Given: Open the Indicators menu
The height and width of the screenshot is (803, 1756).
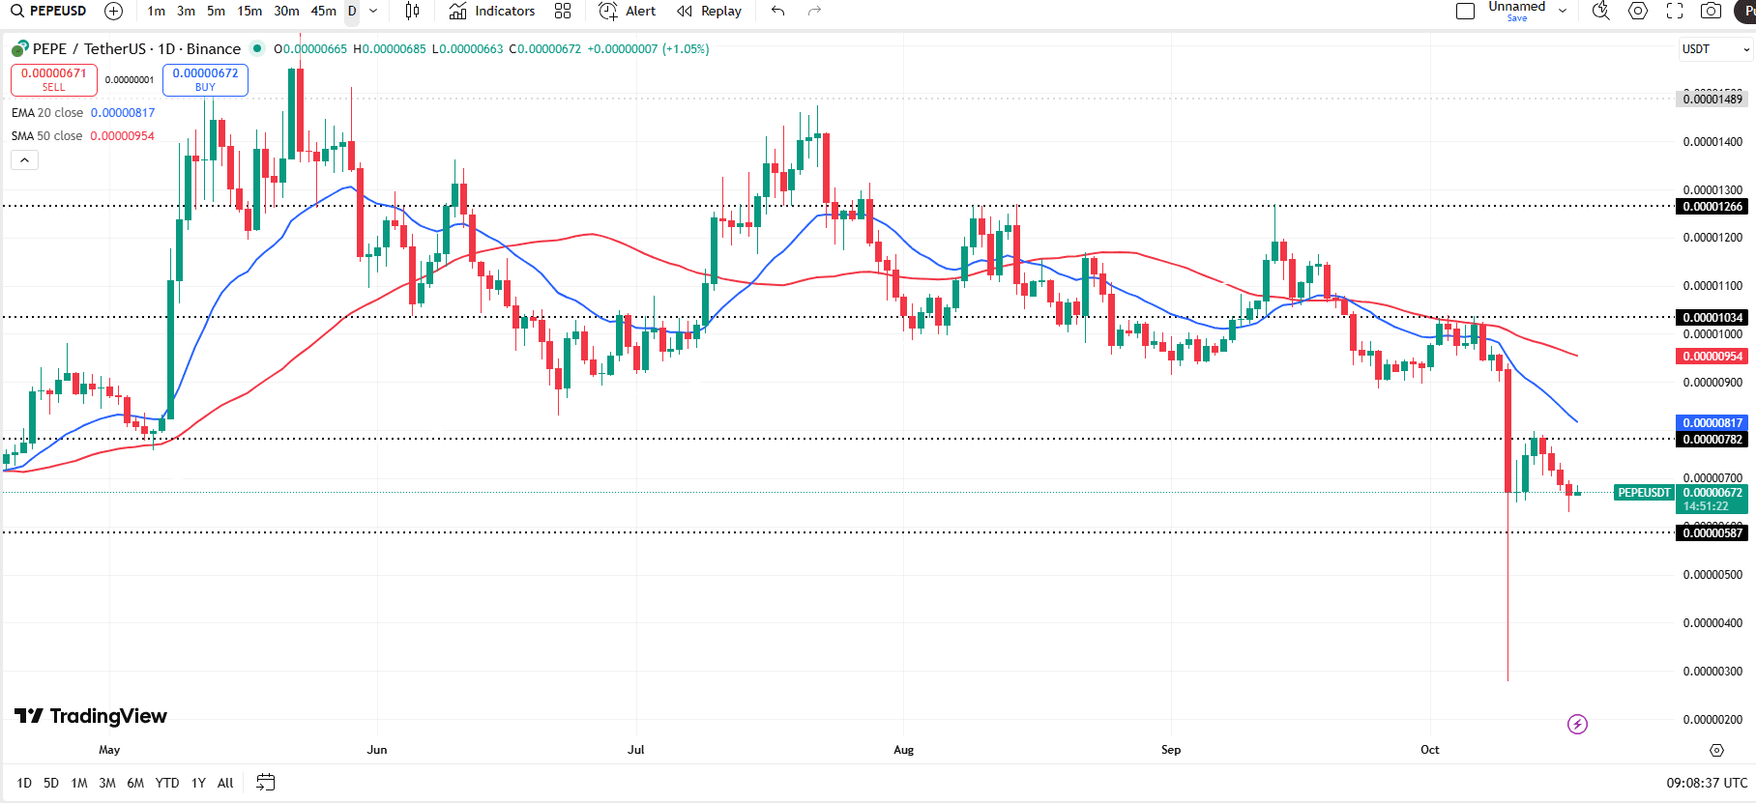Looking at the screenshot, I should (492, 12).
